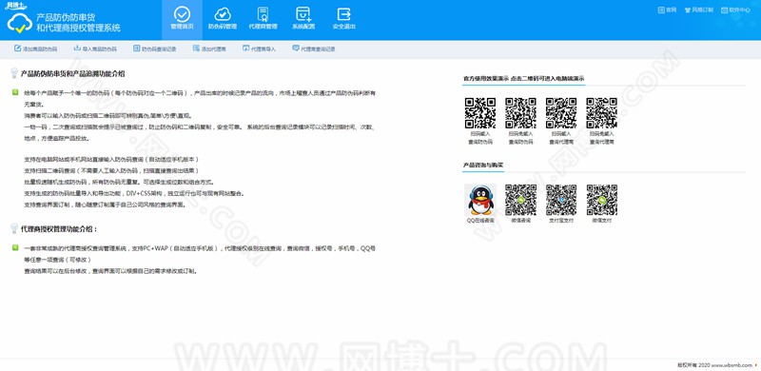Click the 代理商授权管理功能介绍 heading

[60, 228]
